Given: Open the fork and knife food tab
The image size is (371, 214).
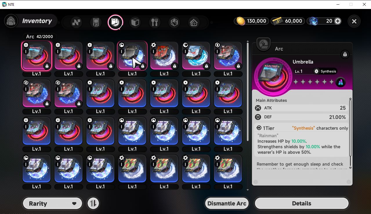Looking at the screenshot, I should [x=155, y=22].
